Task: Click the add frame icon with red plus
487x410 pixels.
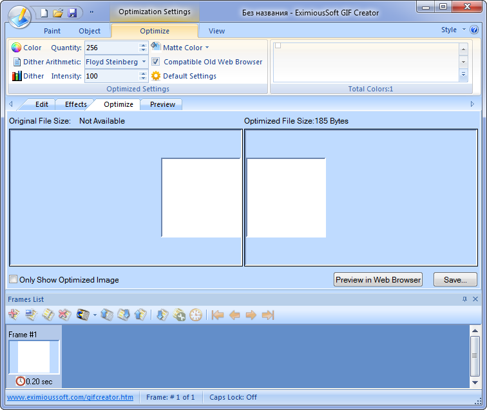Action: [14, 315]
